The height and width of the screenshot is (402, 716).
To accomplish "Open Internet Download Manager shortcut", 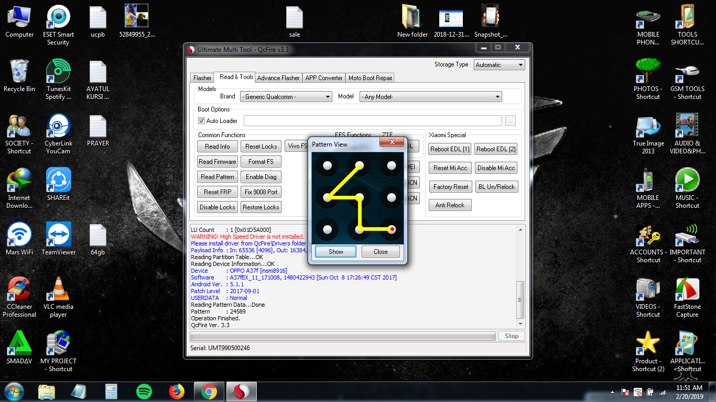I will (x=19, y=188).
